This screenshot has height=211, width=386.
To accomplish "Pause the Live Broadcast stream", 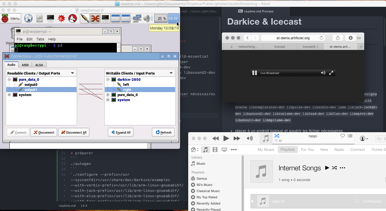I will tap(255, 73).
